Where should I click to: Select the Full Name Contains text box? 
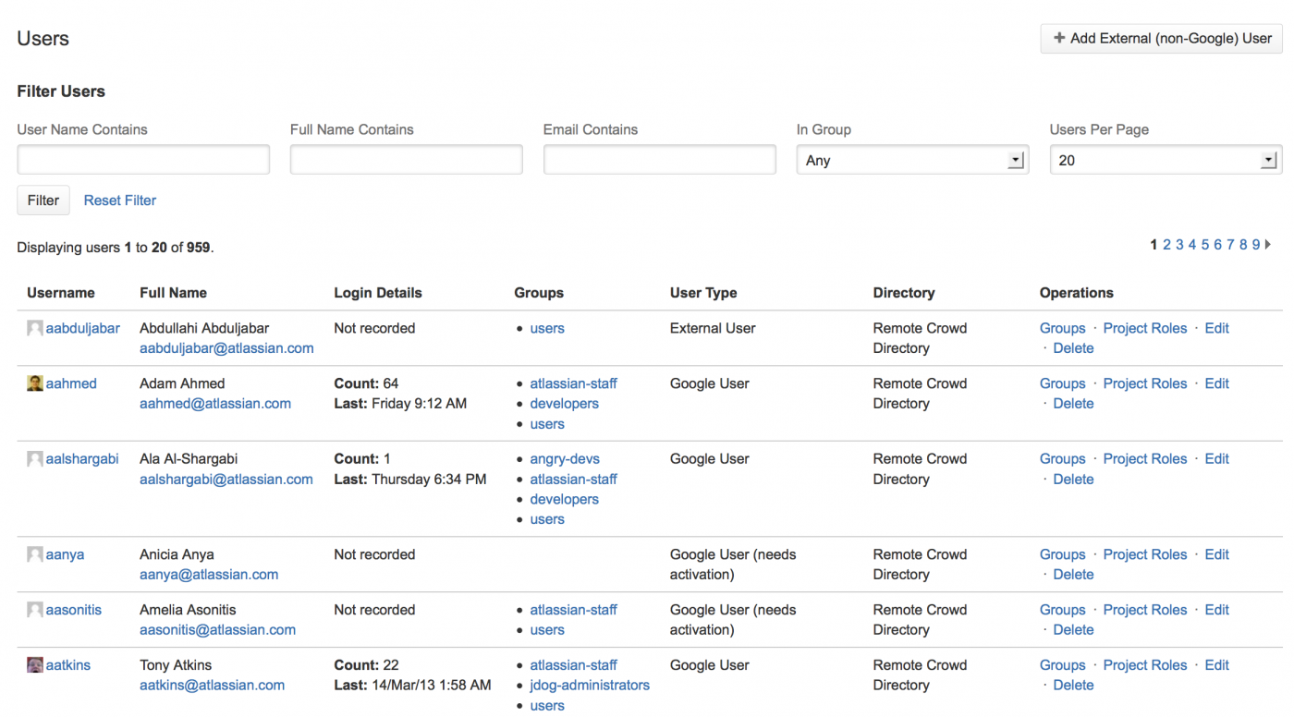(x=406, y=160)
